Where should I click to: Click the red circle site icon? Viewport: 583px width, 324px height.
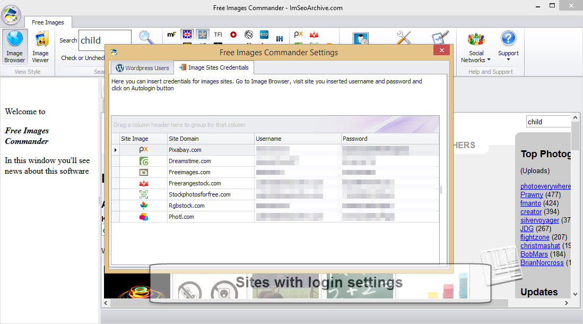pyautogui.click(x=233, y=35)
